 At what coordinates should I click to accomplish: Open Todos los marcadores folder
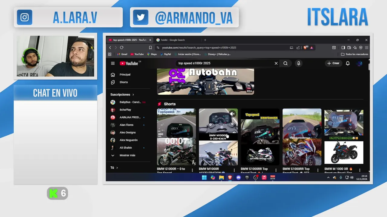click(x=354, y=54)
